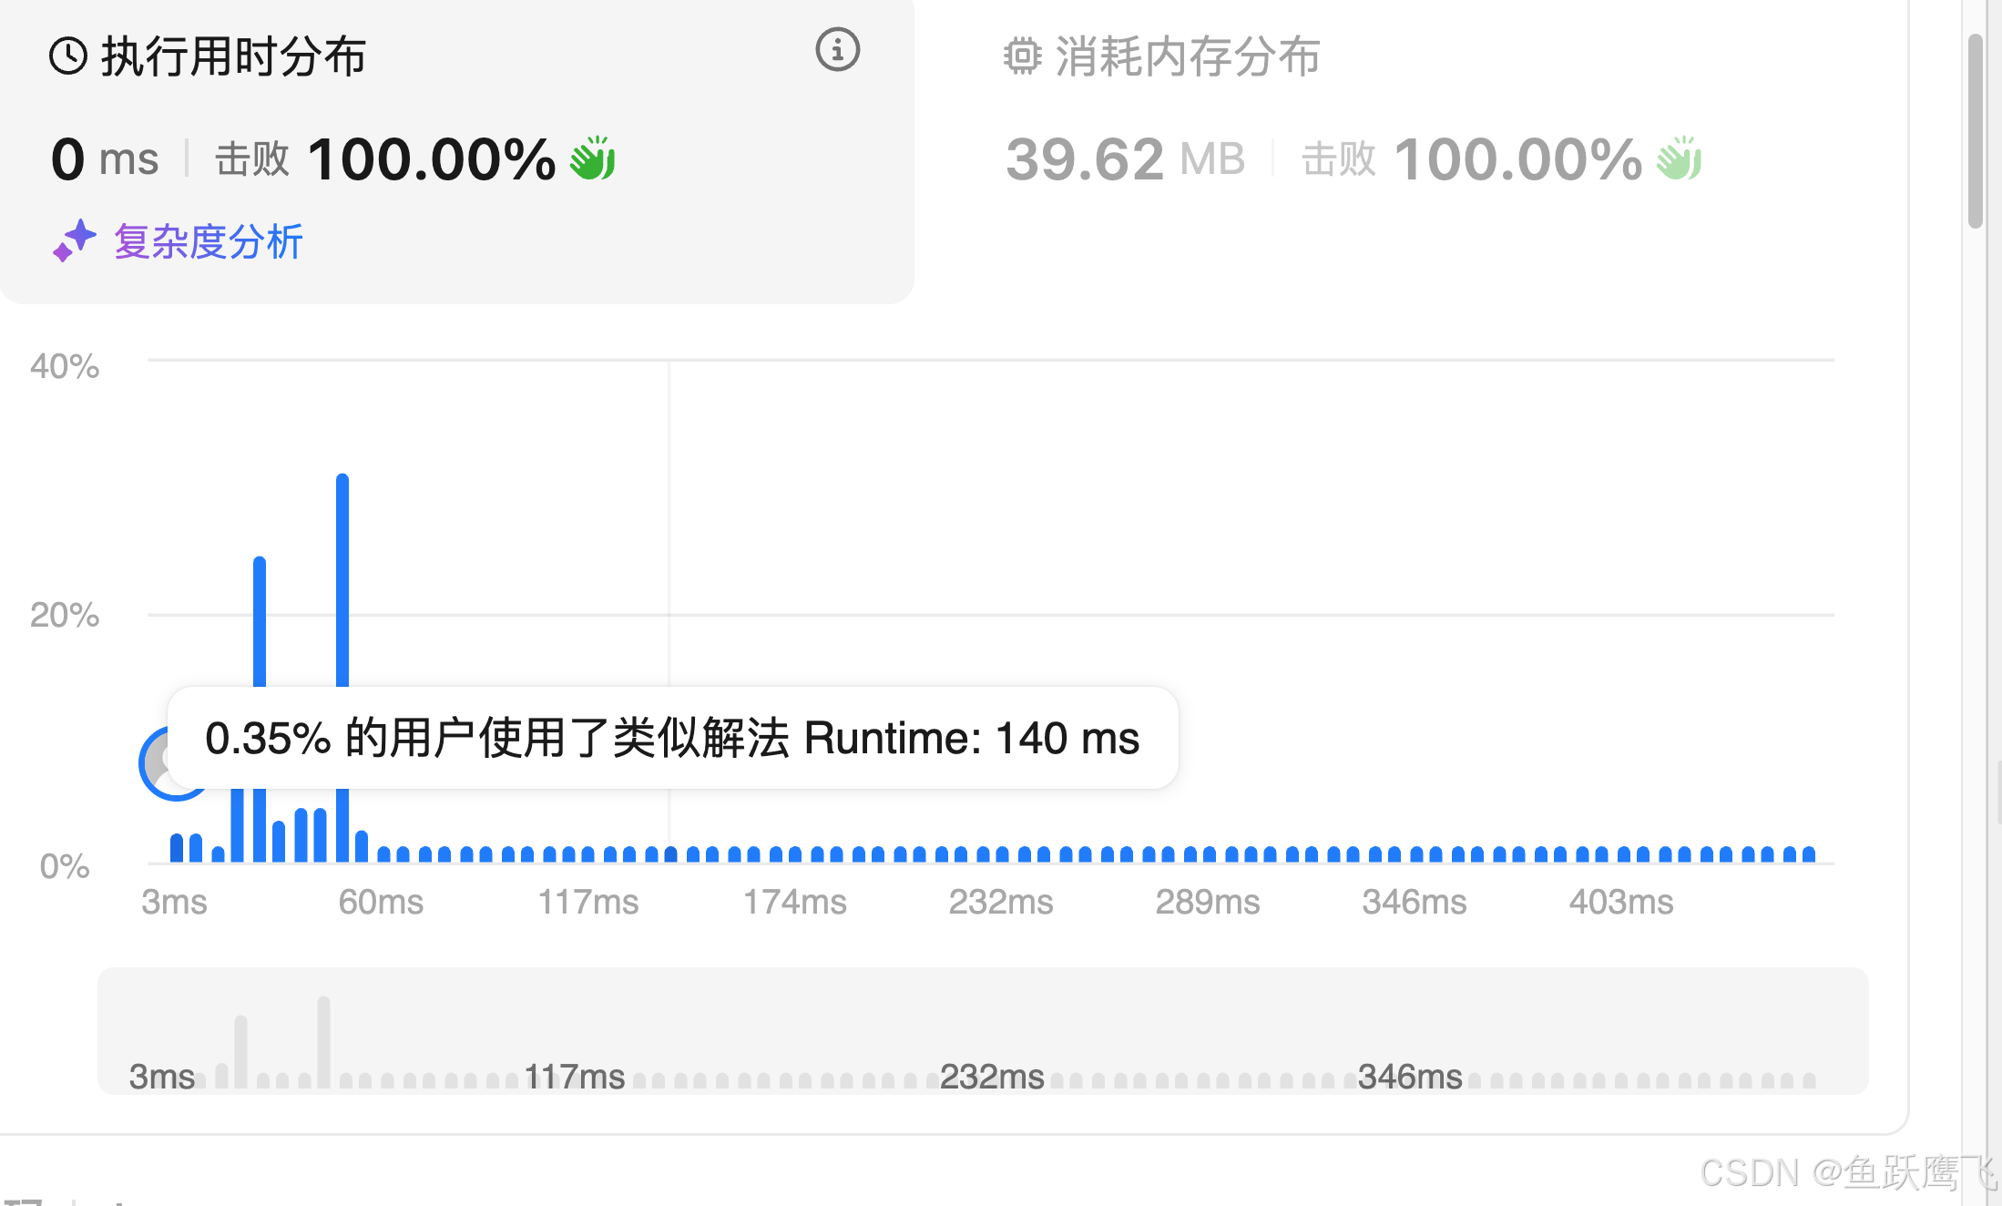2002x1206 pixels.
Task: Click the tallest blue bar in histogram
Action: tap(342, 583)
